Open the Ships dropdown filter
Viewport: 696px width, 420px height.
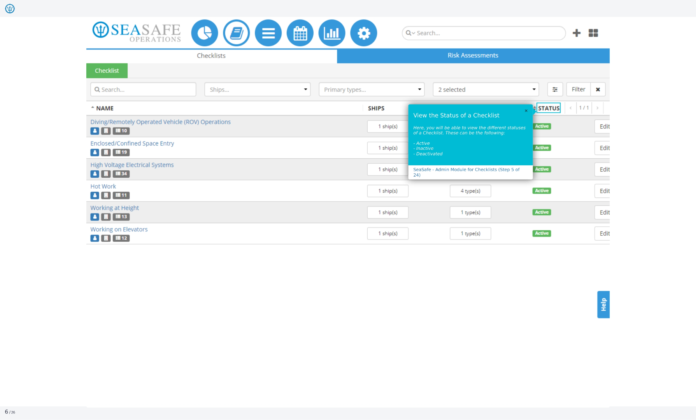tap(258, 89)
